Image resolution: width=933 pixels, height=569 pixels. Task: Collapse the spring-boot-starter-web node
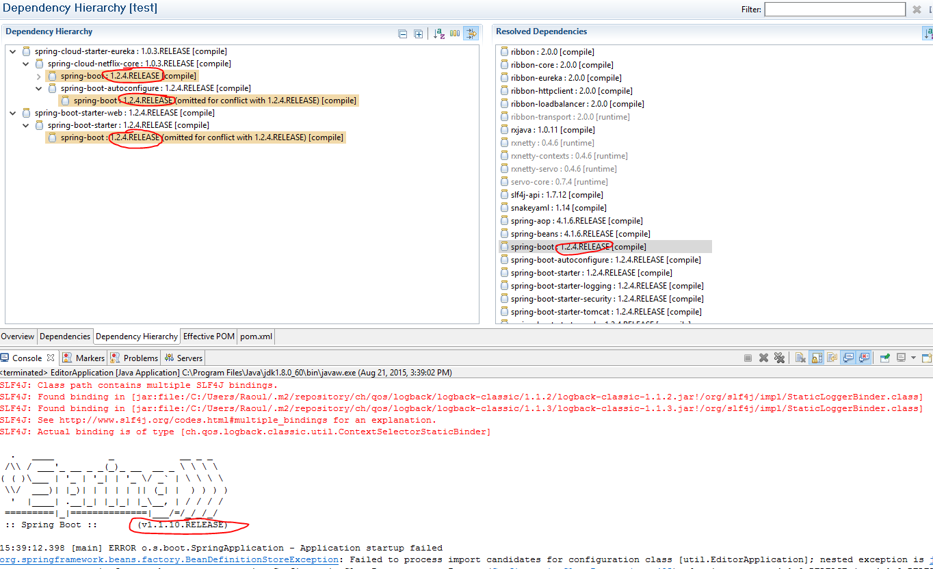tap(13, 113)
